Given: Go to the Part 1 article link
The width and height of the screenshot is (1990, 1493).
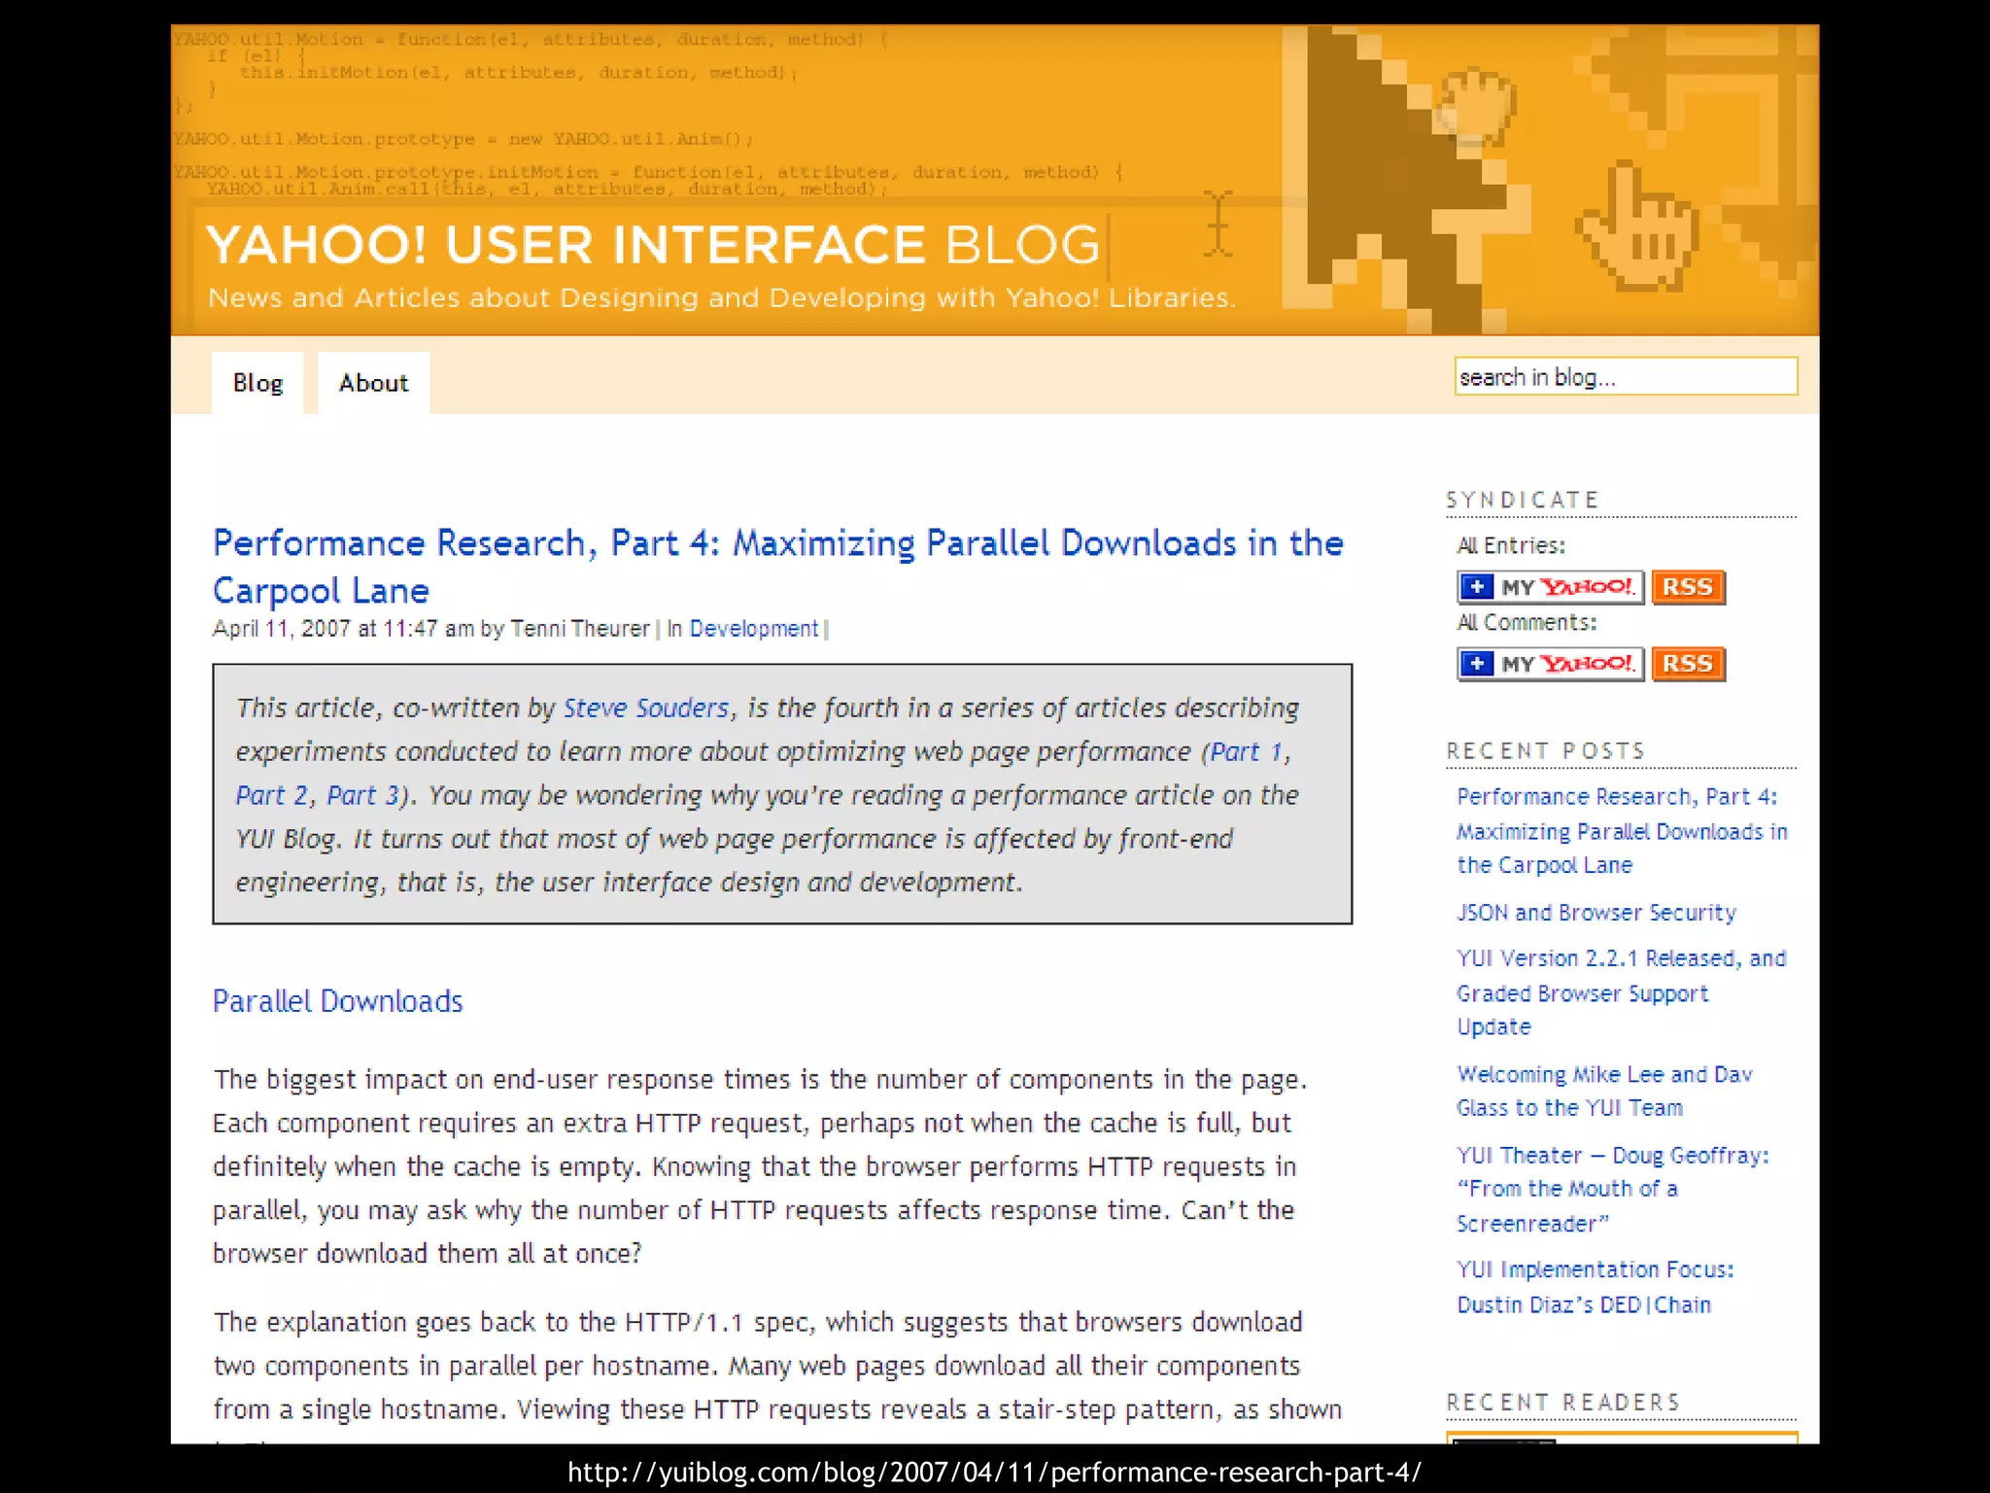Looking at the screenshot, I should [1247, 751].
